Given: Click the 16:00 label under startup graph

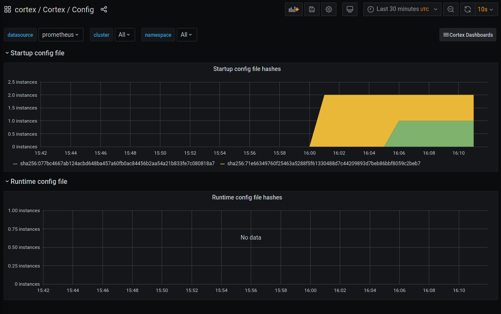Looking at the screenshot, I should (x=309, y=153).
